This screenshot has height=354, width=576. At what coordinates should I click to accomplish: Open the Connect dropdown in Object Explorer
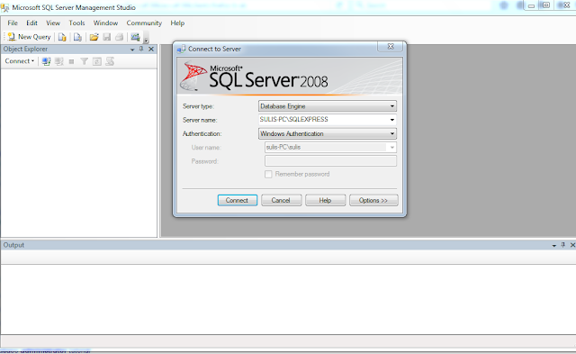20,61
